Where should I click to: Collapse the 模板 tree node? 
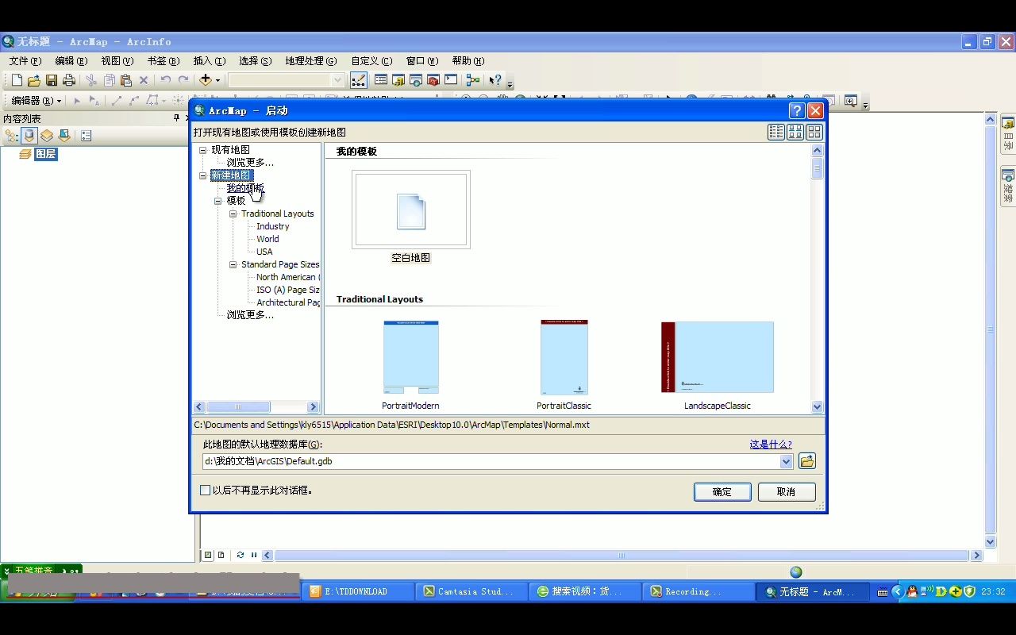218,201
